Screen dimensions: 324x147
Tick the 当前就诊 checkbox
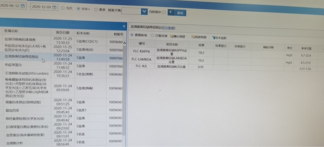coord(164,12)
